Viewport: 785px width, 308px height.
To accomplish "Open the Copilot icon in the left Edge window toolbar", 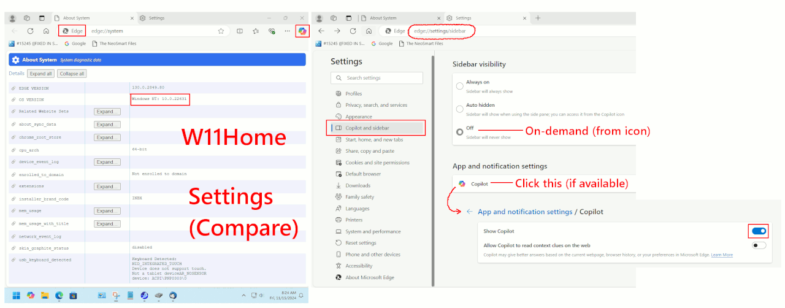I will click(x=301, y=31).
